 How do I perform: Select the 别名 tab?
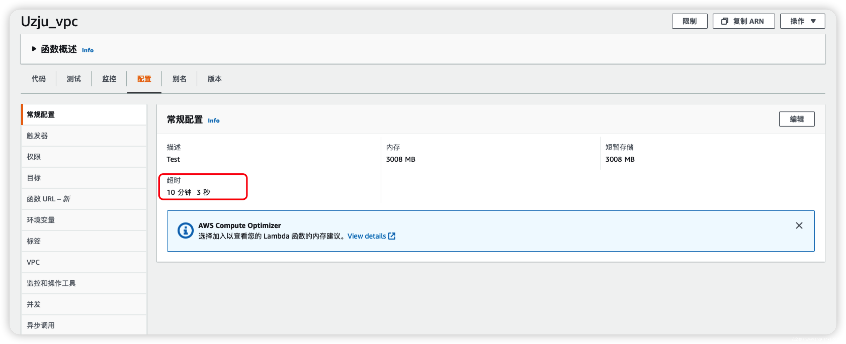179,79
